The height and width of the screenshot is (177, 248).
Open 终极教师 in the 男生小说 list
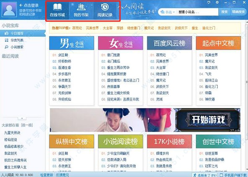click(65, 61)
